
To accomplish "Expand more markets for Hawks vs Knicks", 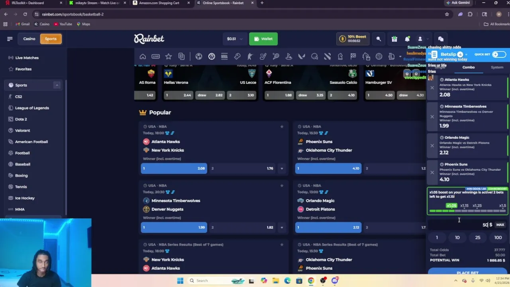I will click(x=282, y=168).
